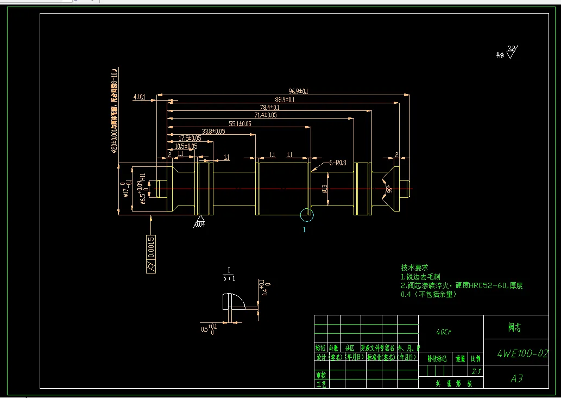
Task: Pick the 阶段标记 title block header
Action: 437,359
